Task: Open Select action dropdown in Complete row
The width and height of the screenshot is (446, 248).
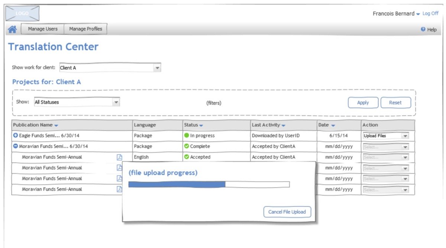Action: click(x=386, y=147)
